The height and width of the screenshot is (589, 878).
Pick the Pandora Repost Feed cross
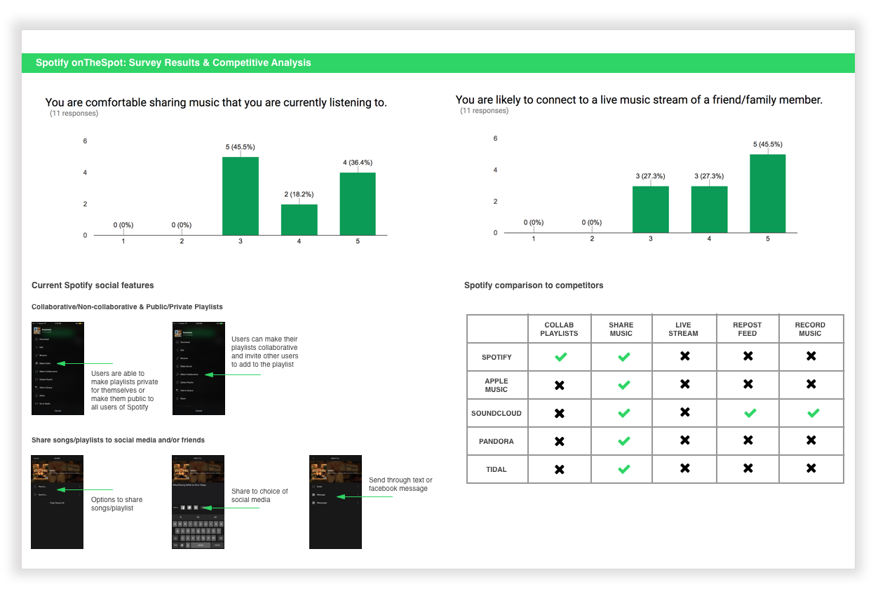pyautogui.click(x=748, y=440)
